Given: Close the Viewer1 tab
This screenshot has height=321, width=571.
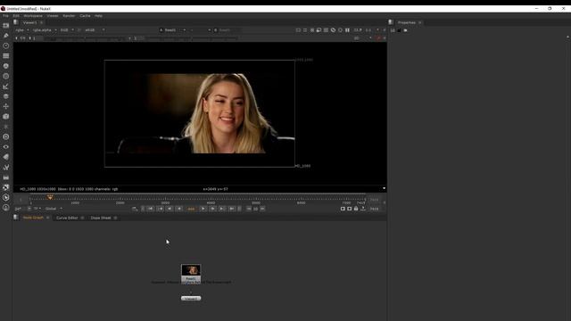Looking at the screenshot, I should point(41,22).
